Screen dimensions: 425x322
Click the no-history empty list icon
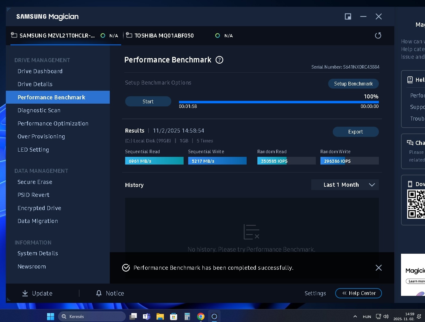tap(251, 232)
